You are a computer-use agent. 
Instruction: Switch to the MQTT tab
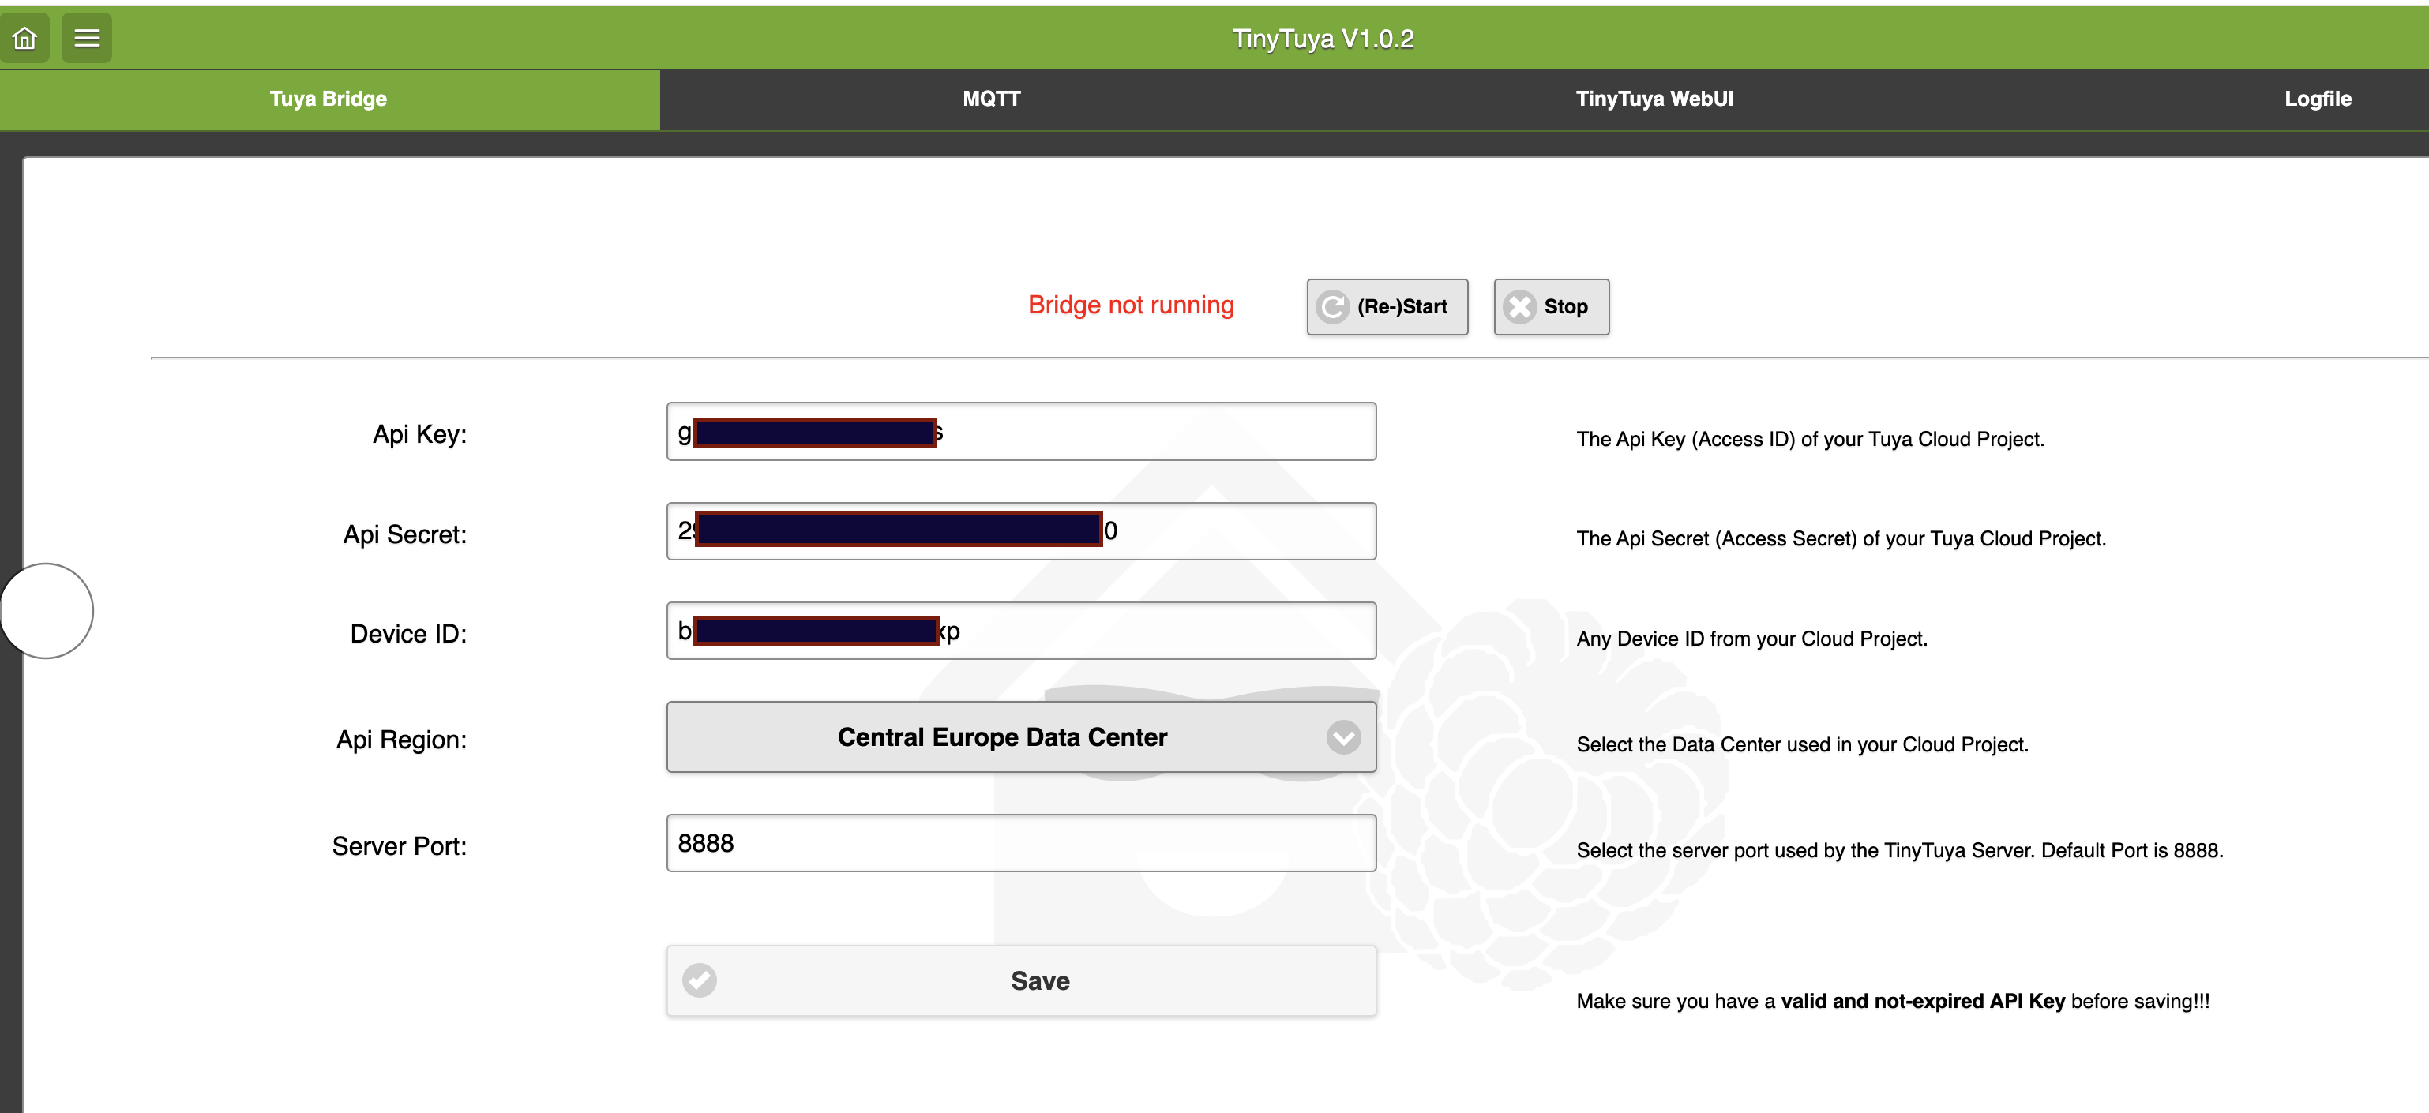point(991,99)
